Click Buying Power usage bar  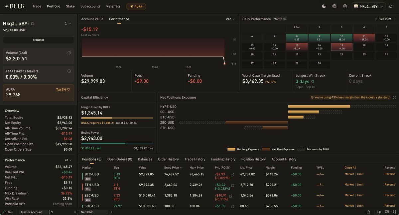[x=117, y=144]
